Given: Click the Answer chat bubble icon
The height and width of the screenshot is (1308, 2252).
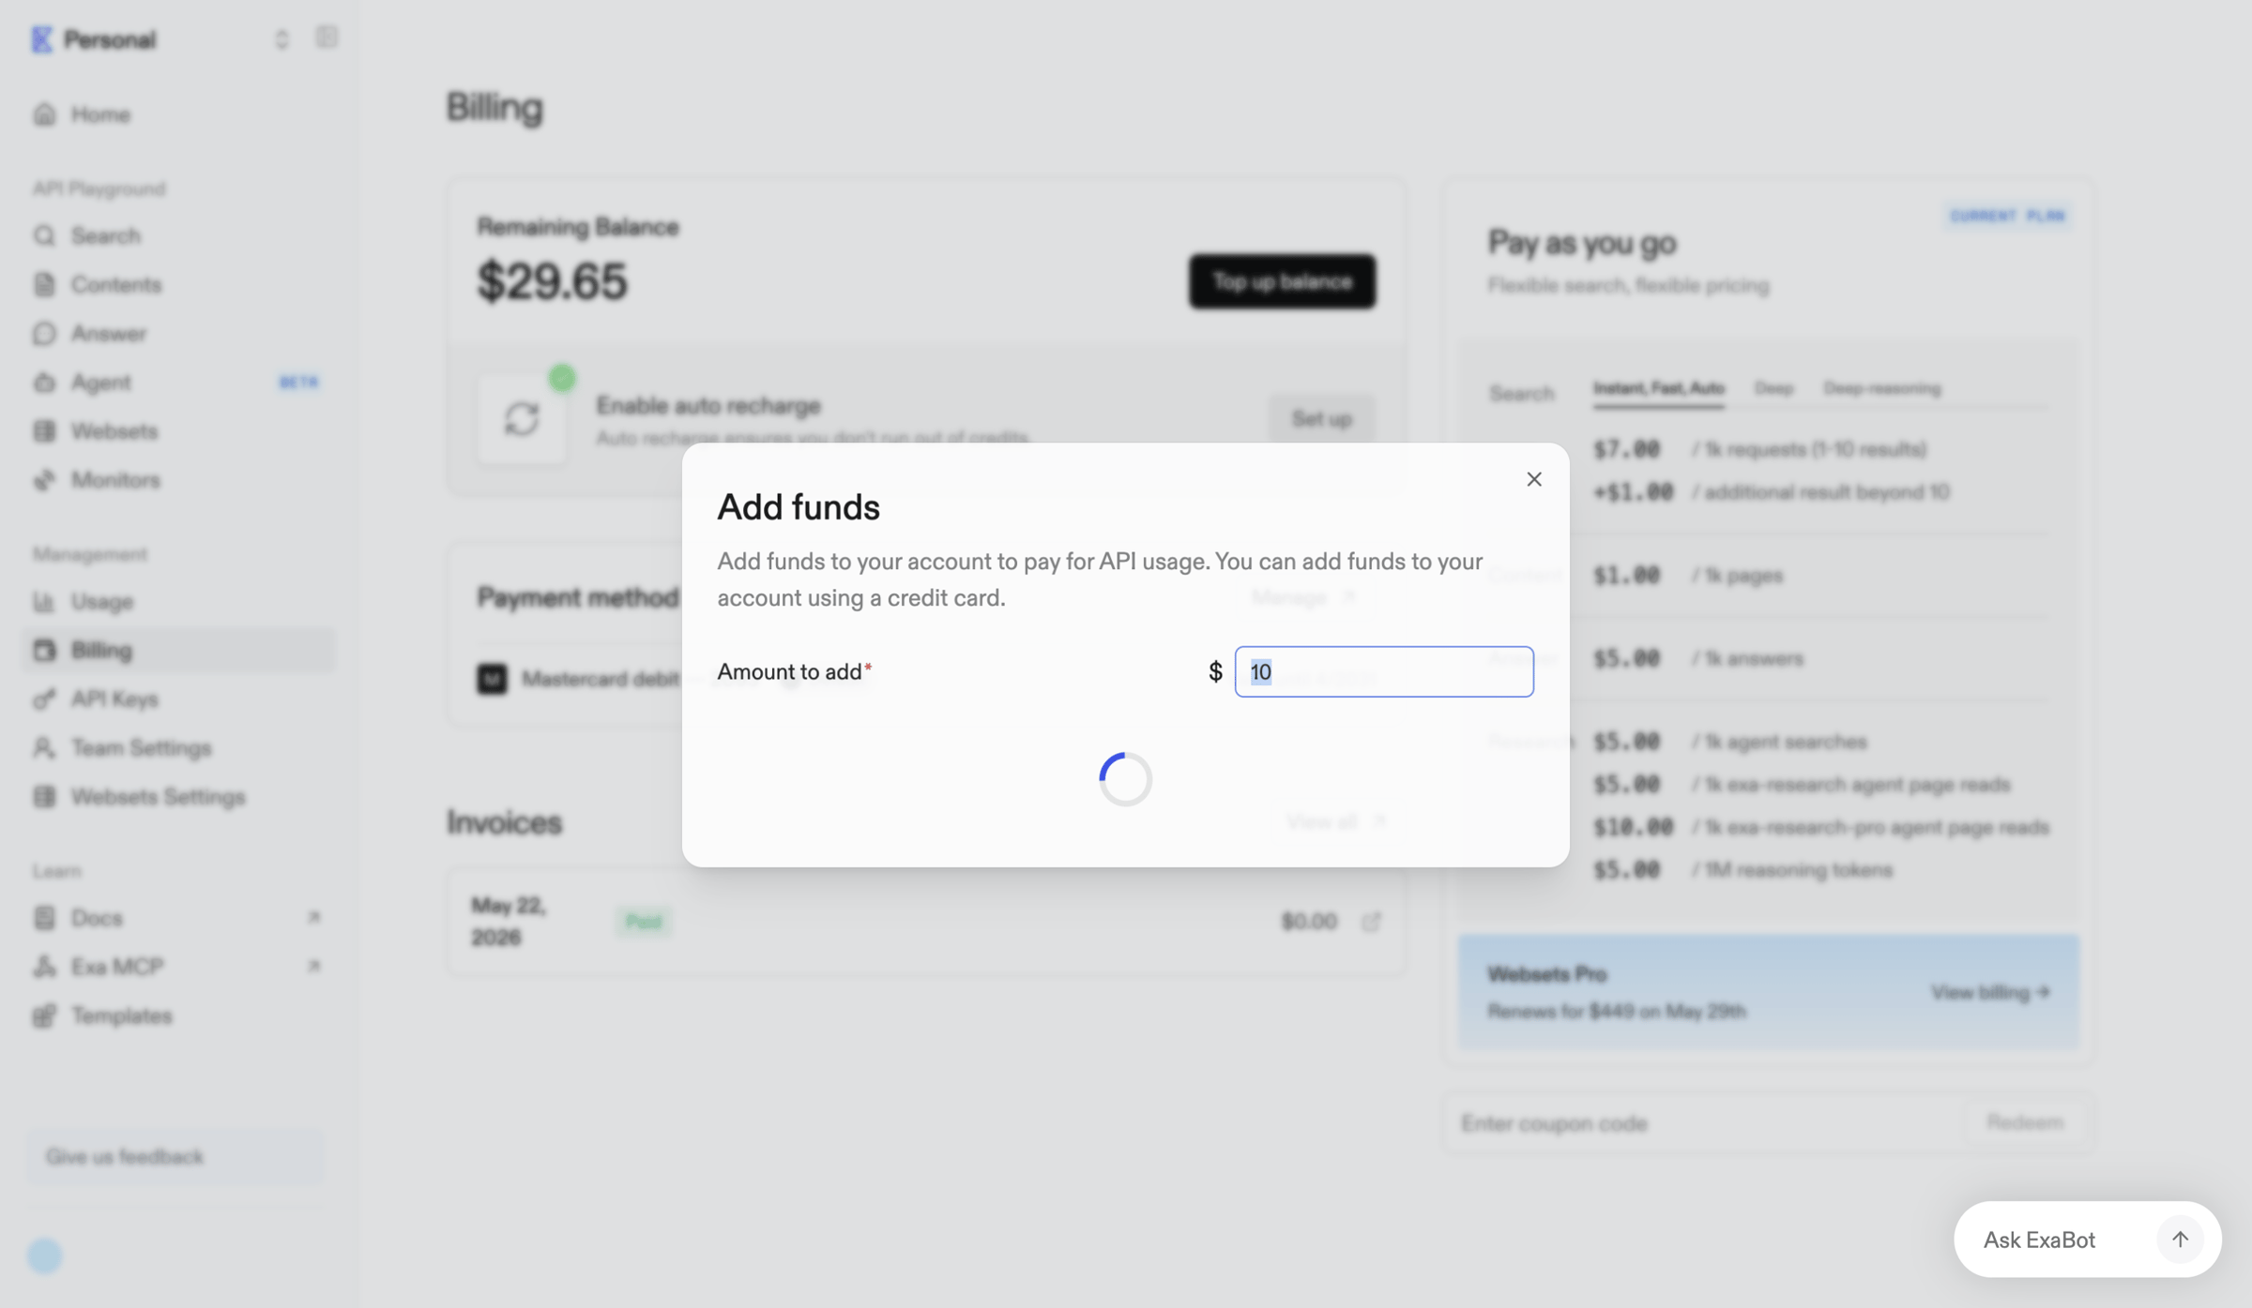Looking at the screenshot, I should 44,333.
